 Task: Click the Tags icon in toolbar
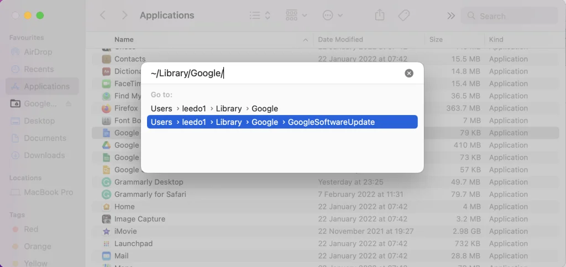click(403, 15)
